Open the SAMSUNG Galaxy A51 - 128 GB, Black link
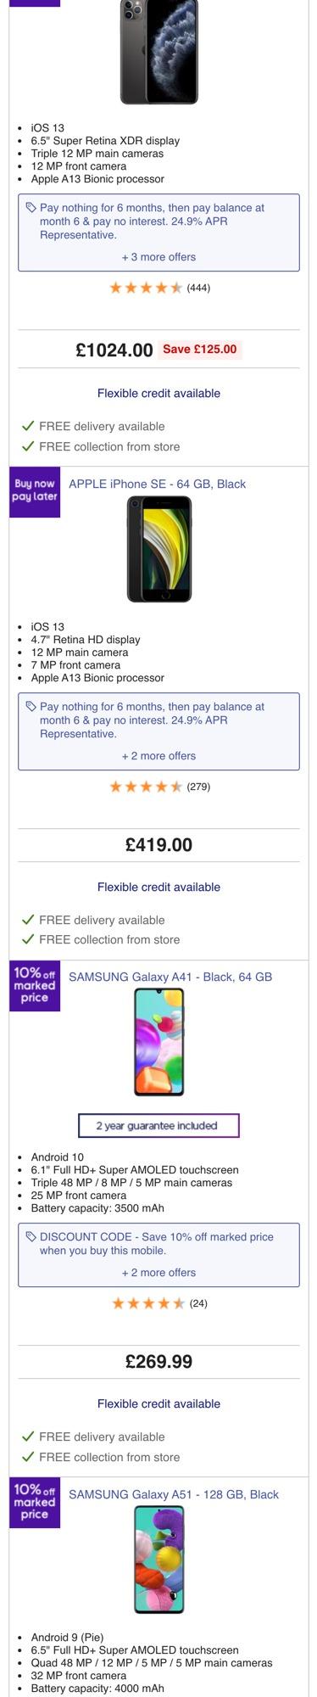Screen dimensions: 317x1697 pyautogui.click(x=174, y=1494)
